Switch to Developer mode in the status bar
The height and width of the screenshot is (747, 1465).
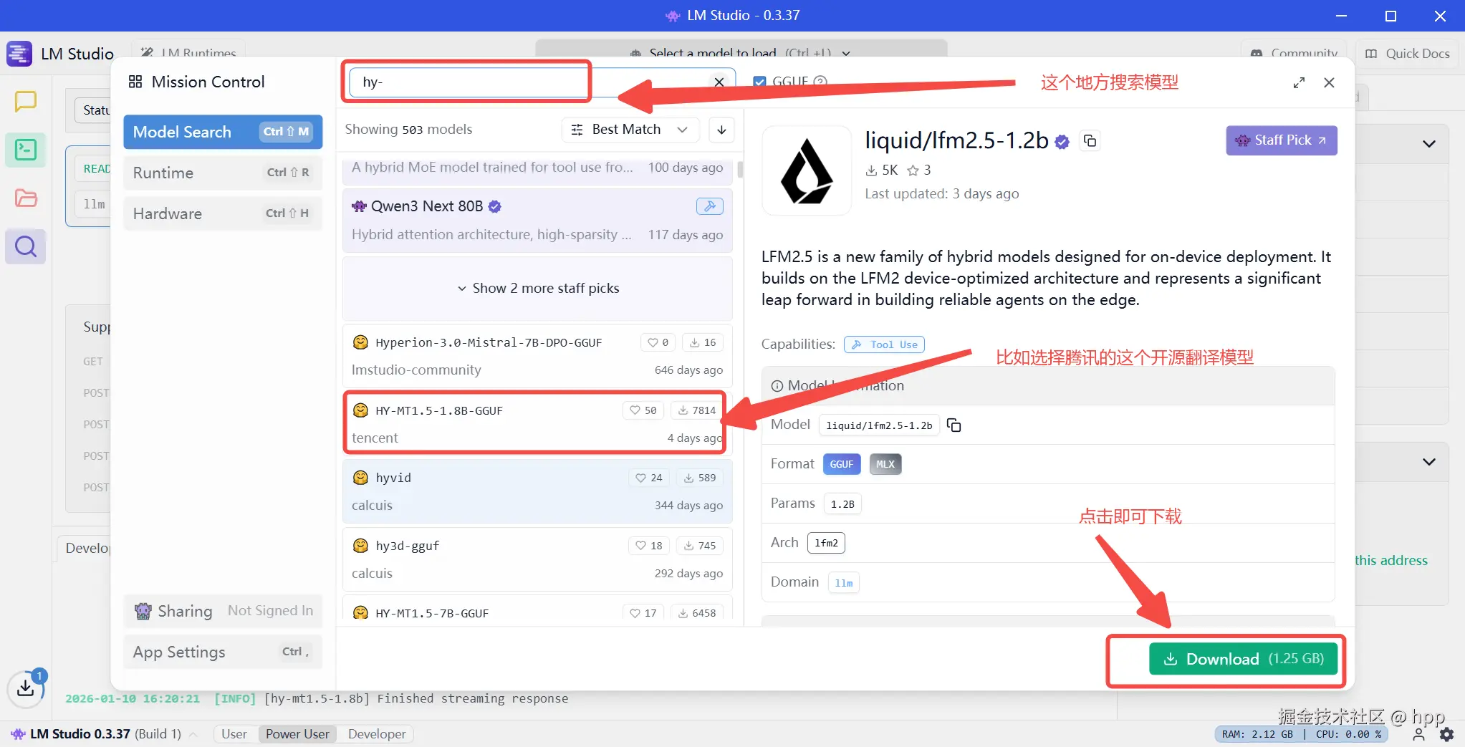click(x=377, y=734)
